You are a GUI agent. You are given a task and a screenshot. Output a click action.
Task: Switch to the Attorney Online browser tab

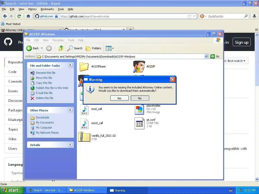point(31,30)
